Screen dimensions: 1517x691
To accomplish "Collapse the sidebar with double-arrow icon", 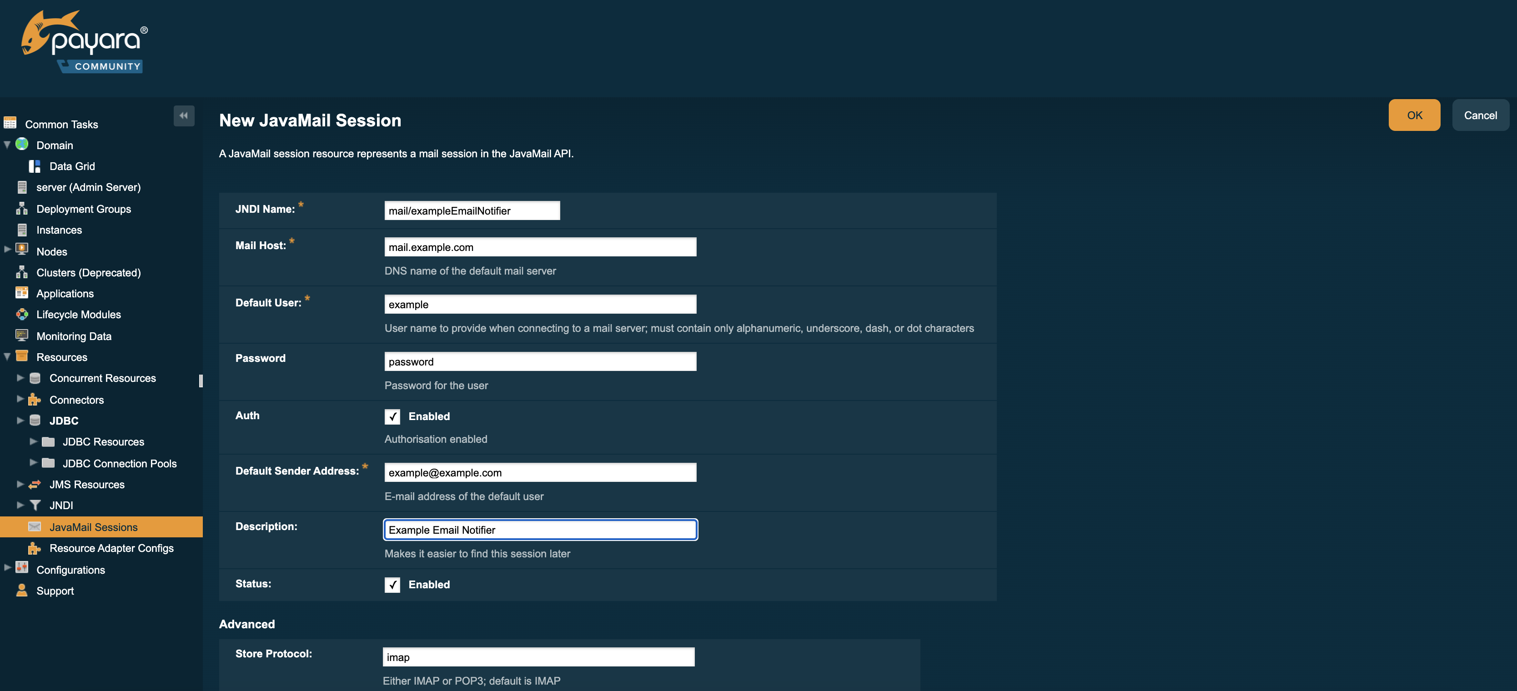I will (184, 115).
